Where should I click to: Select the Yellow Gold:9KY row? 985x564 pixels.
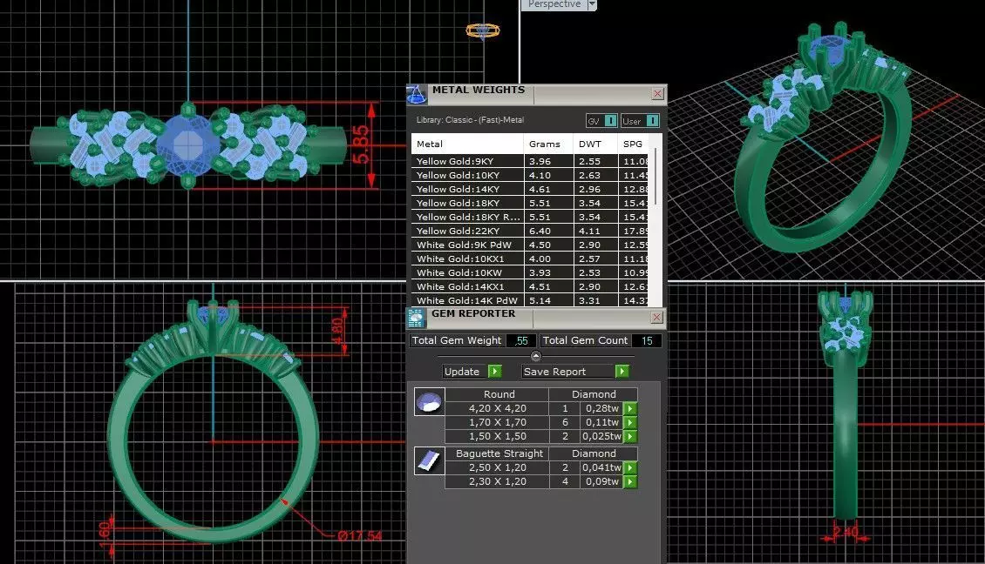click(x=530, y=161)
